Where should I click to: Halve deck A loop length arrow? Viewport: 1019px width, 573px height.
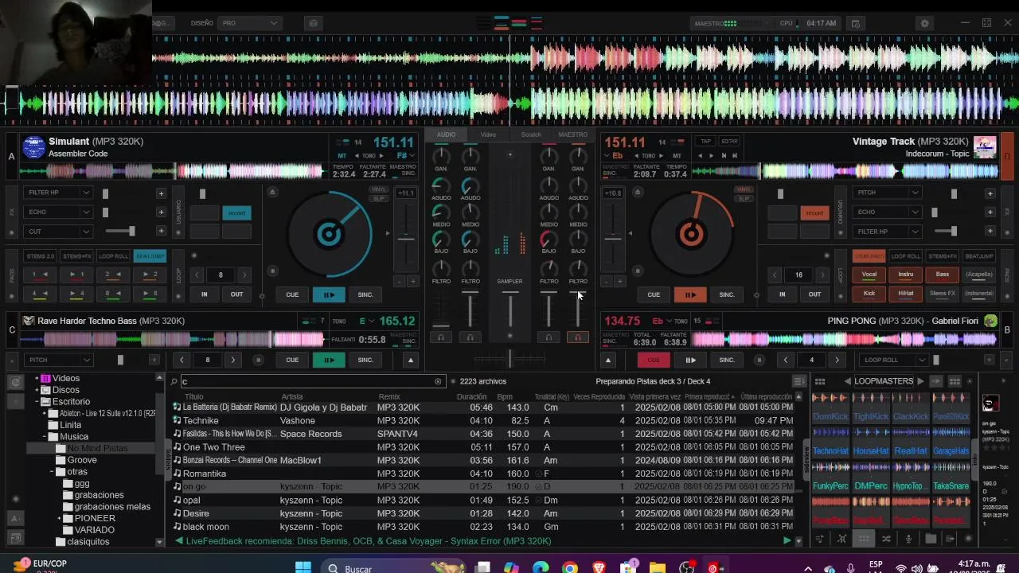tap(197, 275)
